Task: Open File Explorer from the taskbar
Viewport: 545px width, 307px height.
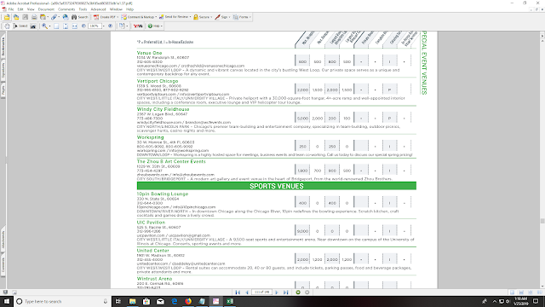Action: 133,301
